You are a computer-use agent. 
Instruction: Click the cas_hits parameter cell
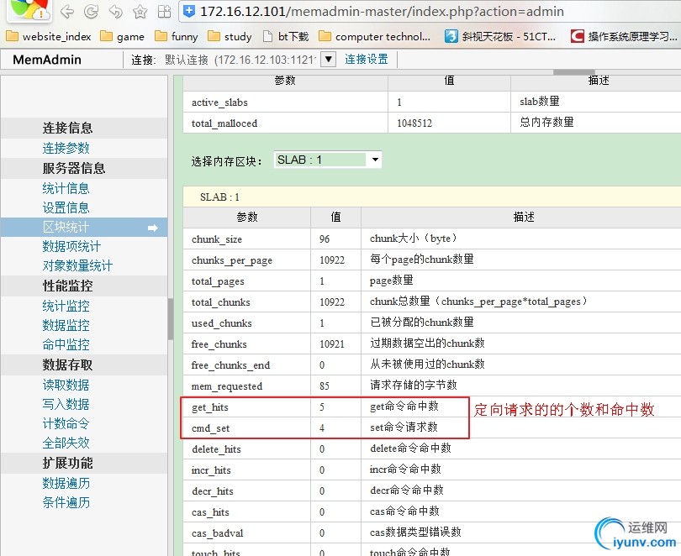point(246,512)
